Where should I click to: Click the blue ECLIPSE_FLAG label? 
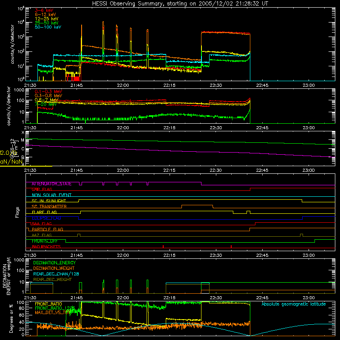(x=46, y=218)
